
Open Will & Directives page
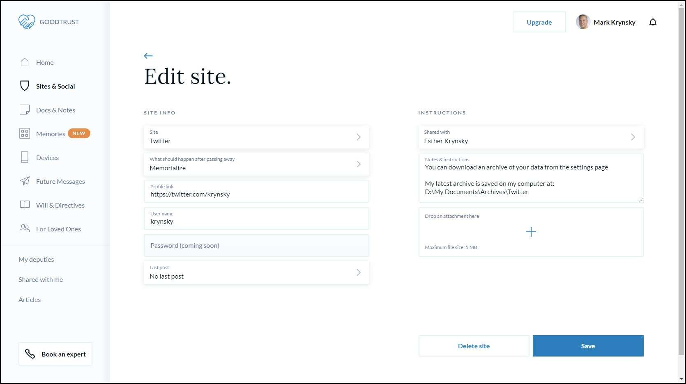(60, 205)
